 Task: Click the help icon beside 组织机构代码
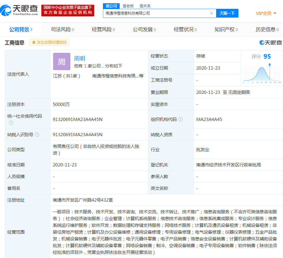tap(180, 119)
